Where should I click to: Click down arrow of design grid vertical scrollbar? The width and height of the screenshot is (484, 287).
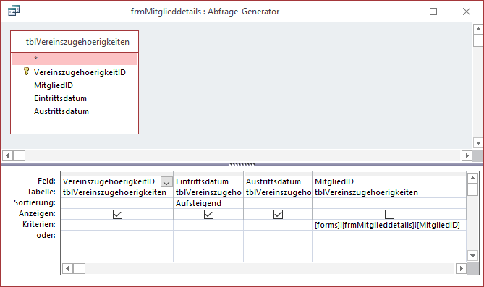click(x=472, y=255)
